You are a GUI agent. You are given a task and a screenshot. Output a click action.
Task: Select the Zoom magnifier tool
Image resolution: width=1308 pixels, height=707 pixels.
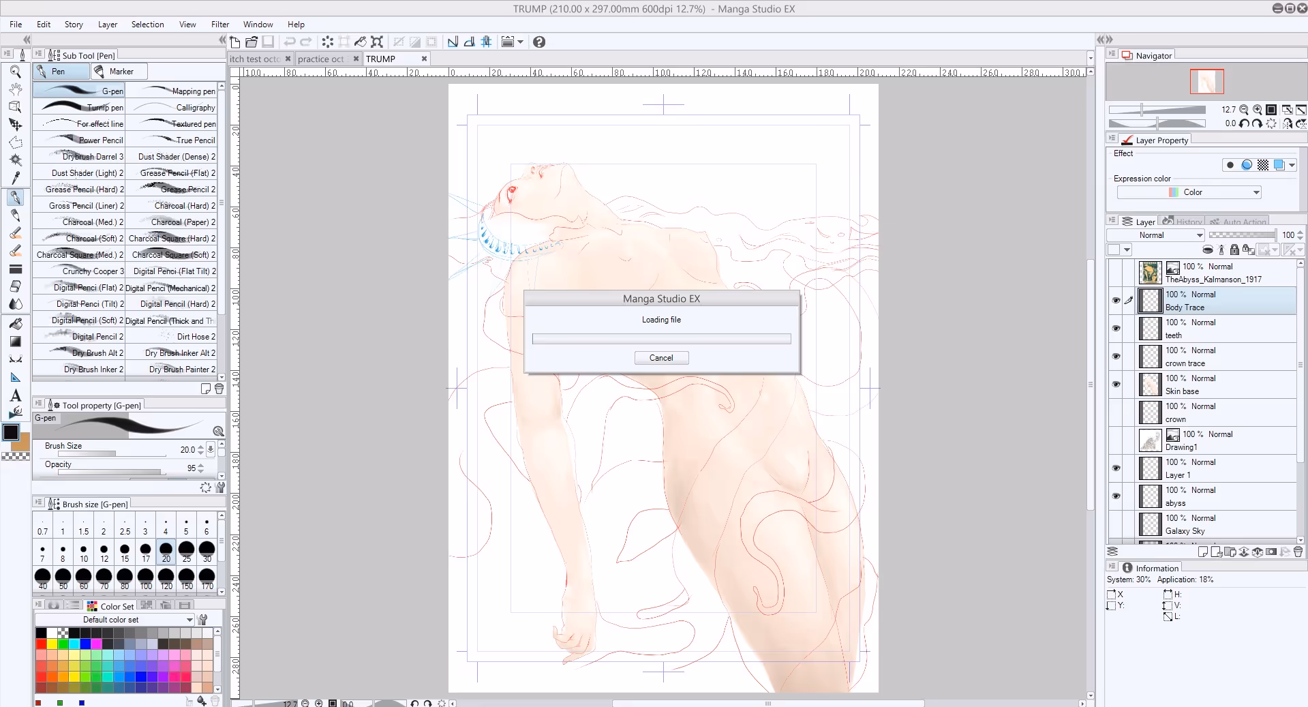(15, 72)
